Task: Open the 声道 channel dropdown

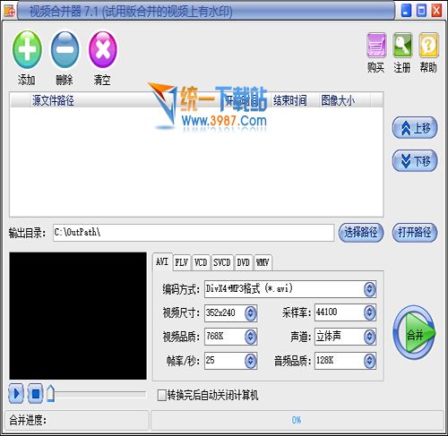Action: (x=369, y=337)
